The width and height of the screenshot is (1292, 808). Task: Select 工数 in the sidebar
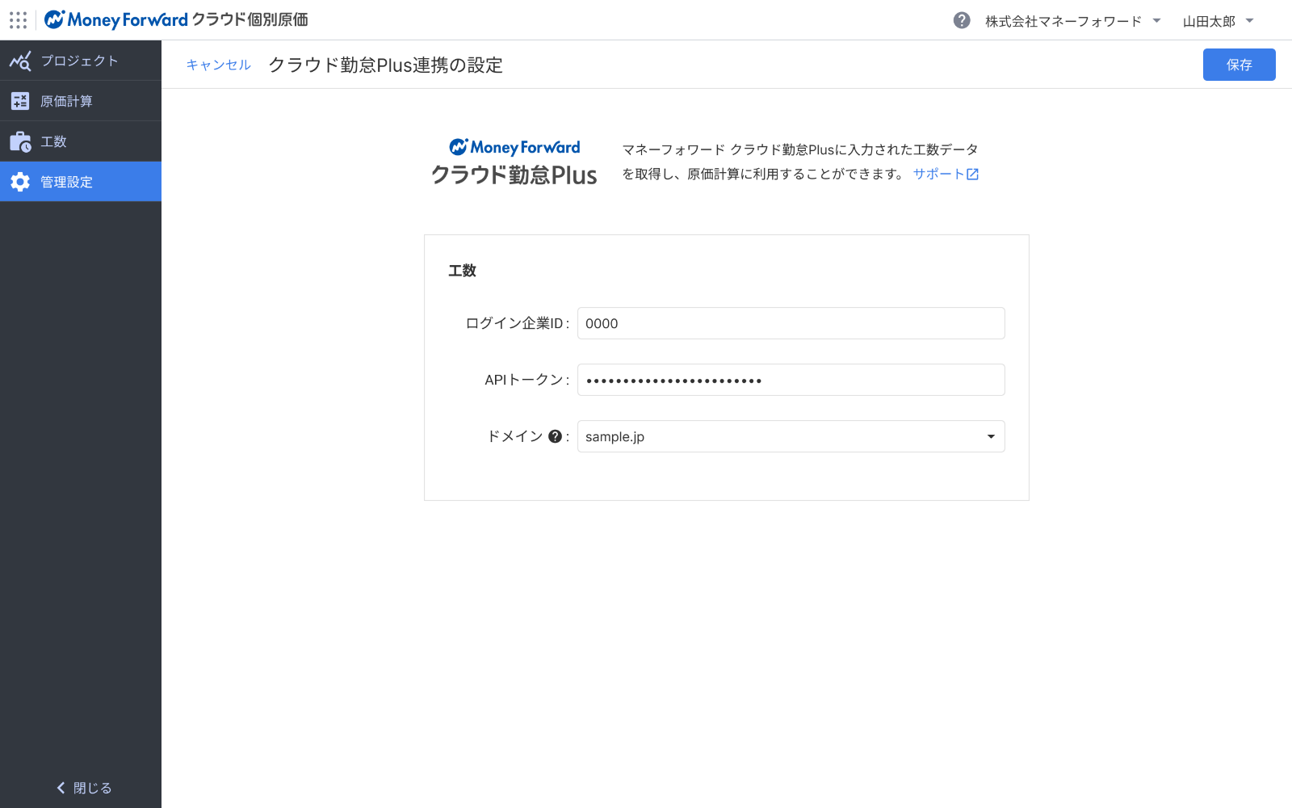tap(81, 141)
